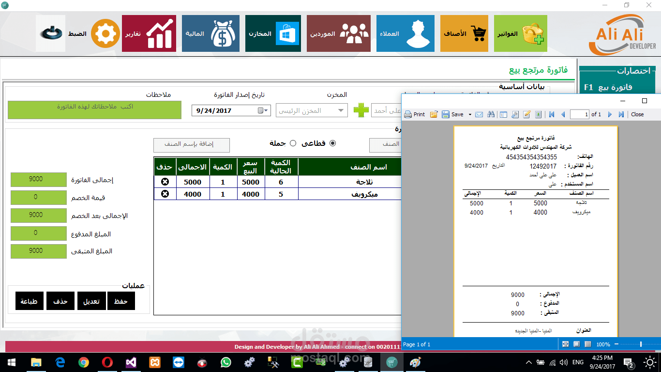This screenshot has height=372, width=661.
Task: Go to first page in report preview
Action: pyautogui.click(x=551, y=114)
